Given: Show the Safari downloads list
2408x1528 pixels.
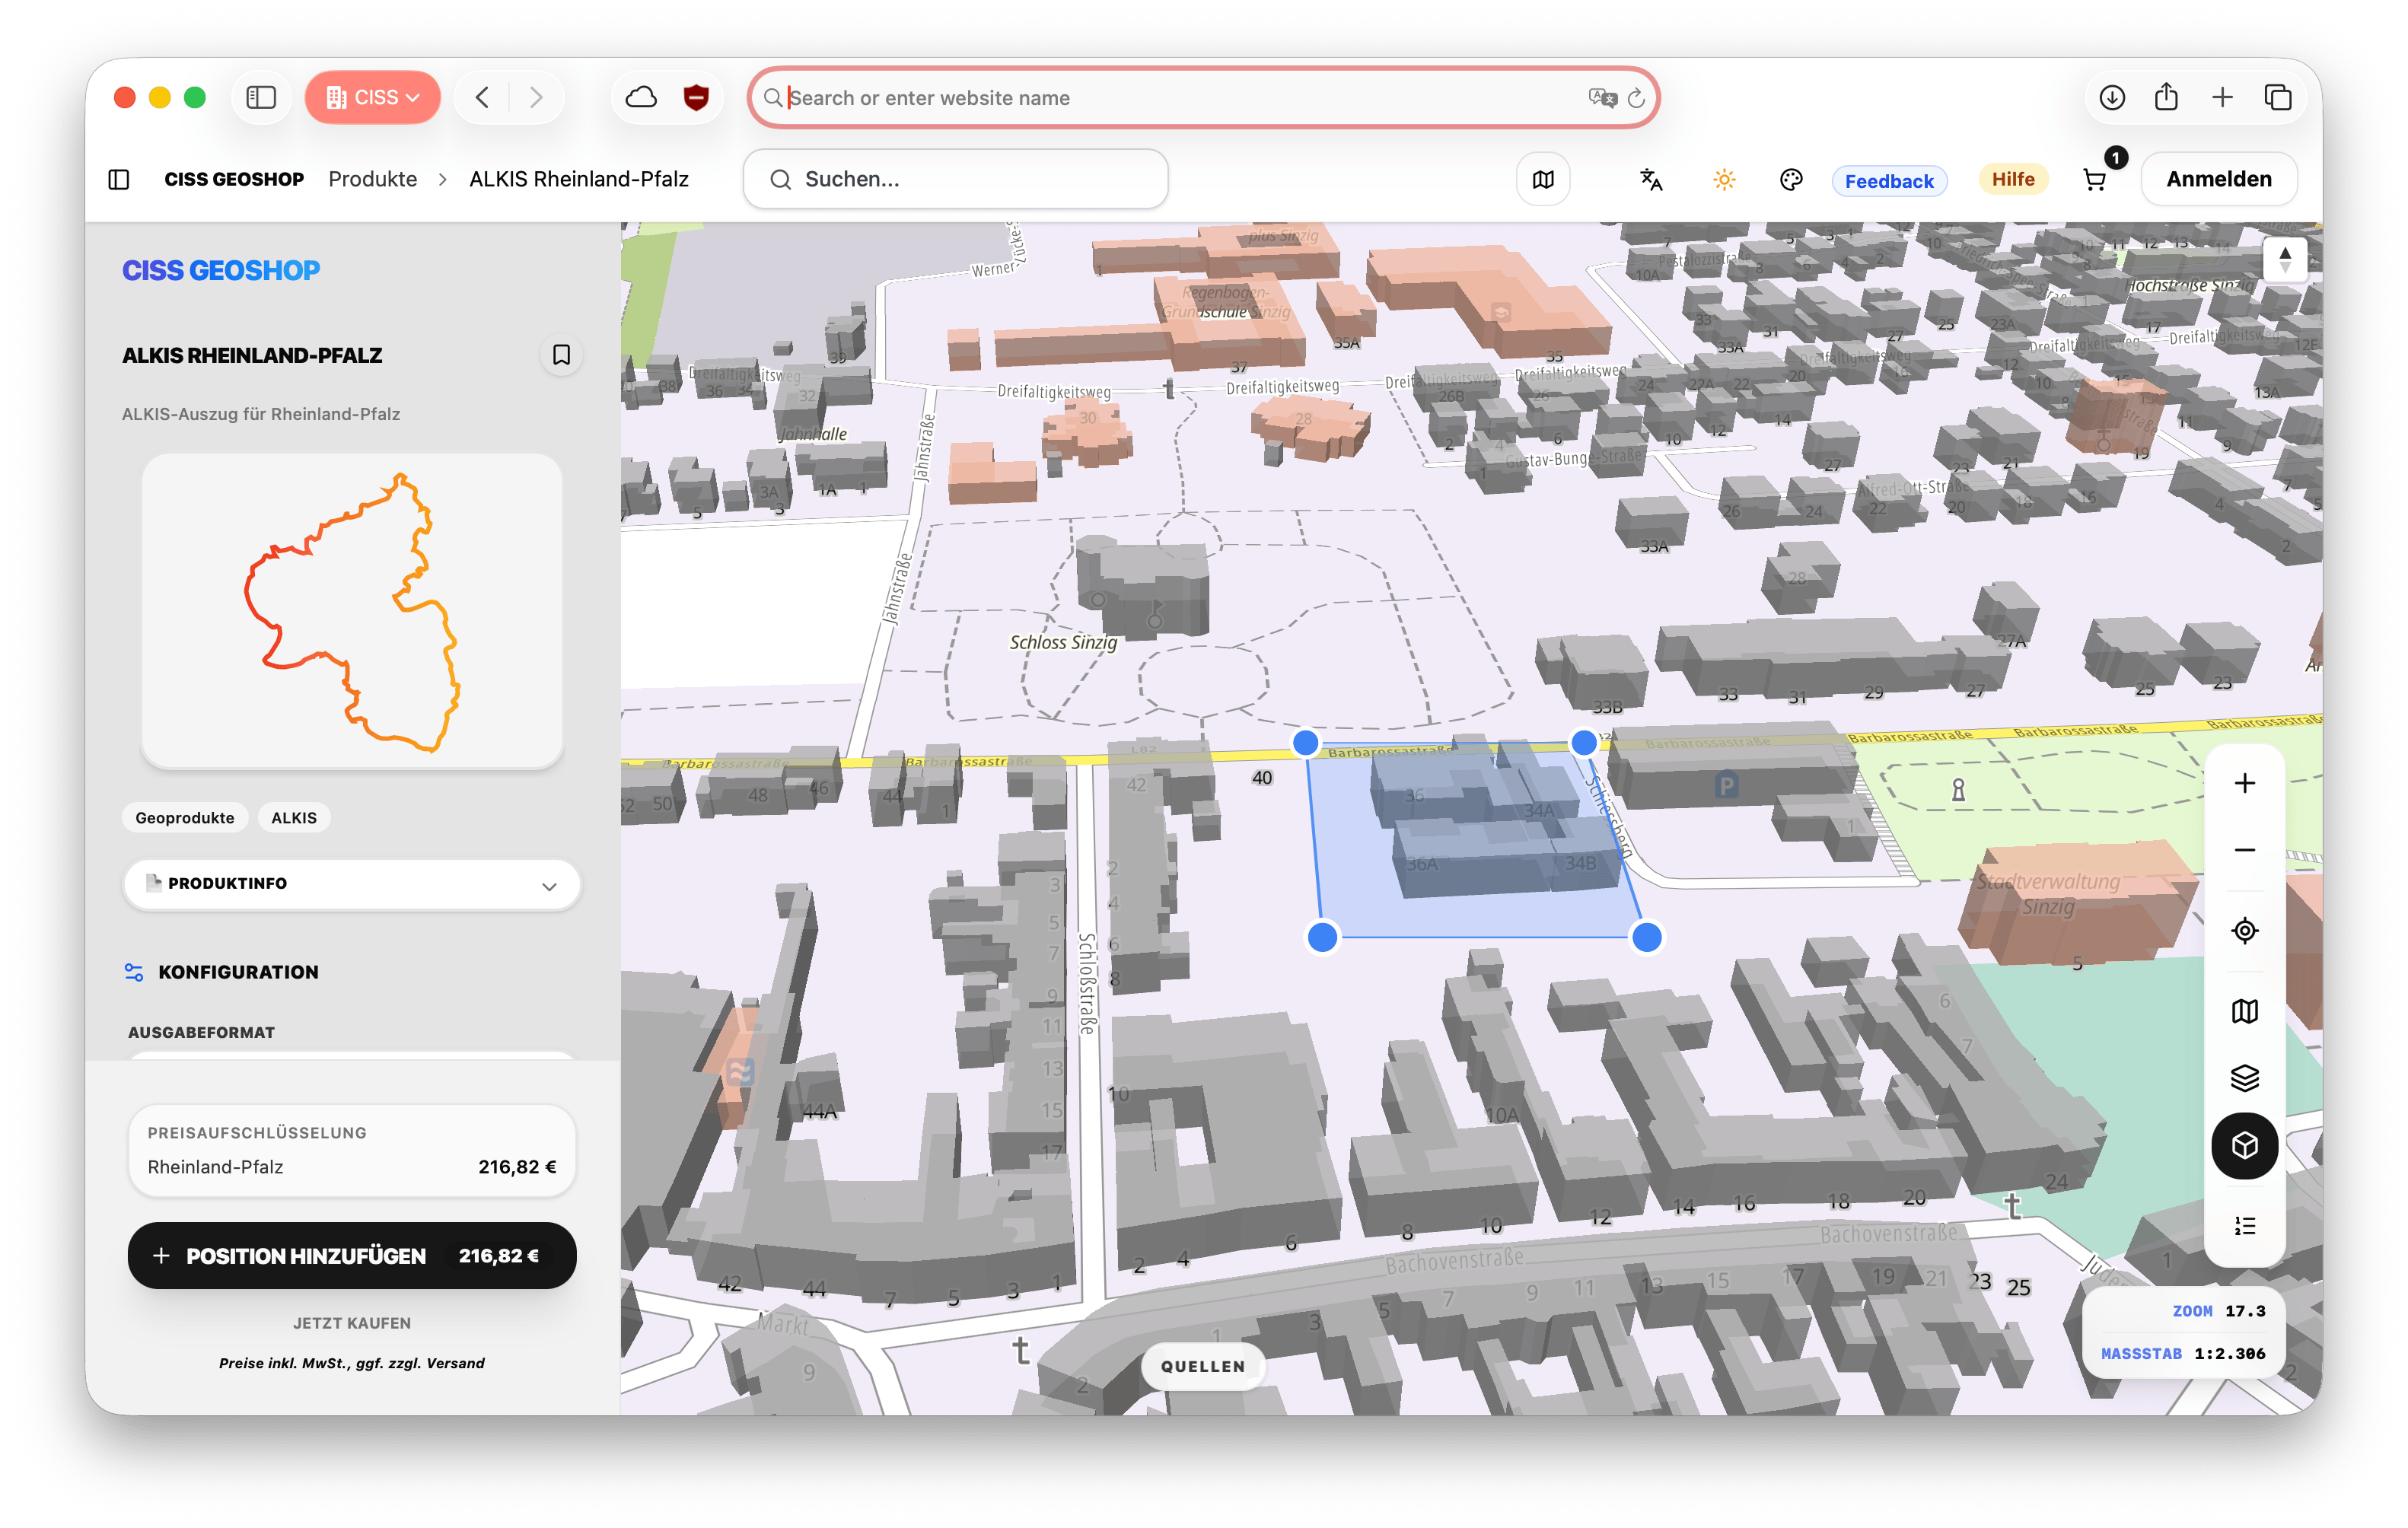Looking at the screenshot, I should [x=2111, y=97].
